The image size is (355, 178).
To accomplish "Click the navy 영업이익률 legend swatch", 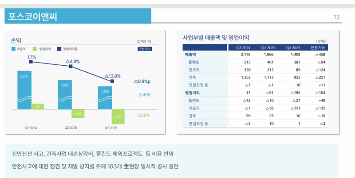I will [59, 48].
